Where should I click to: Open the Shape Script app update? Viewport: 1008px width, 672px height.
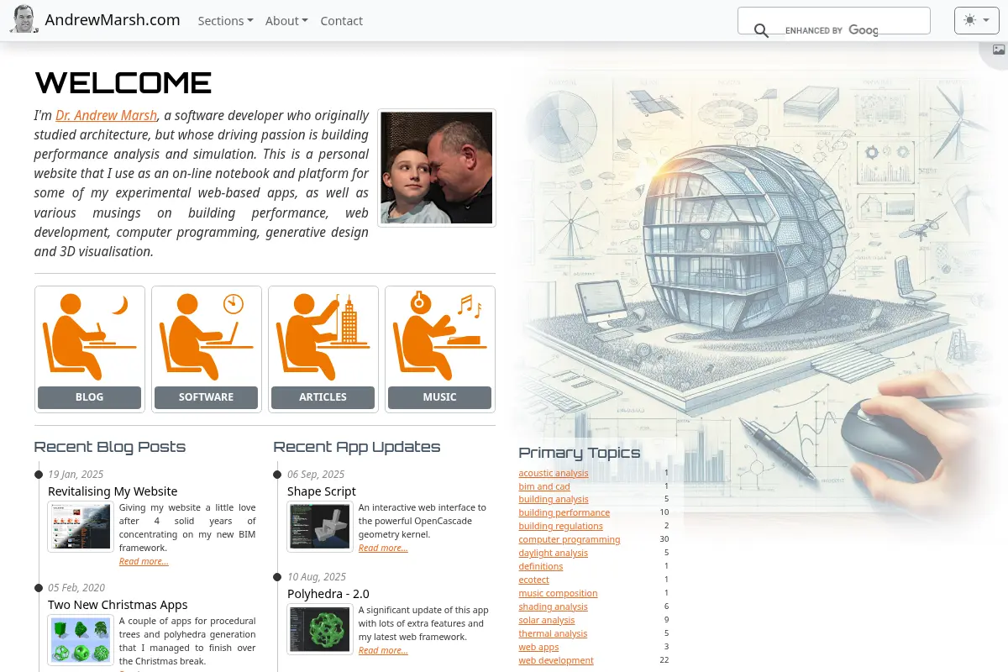[322, 491]
